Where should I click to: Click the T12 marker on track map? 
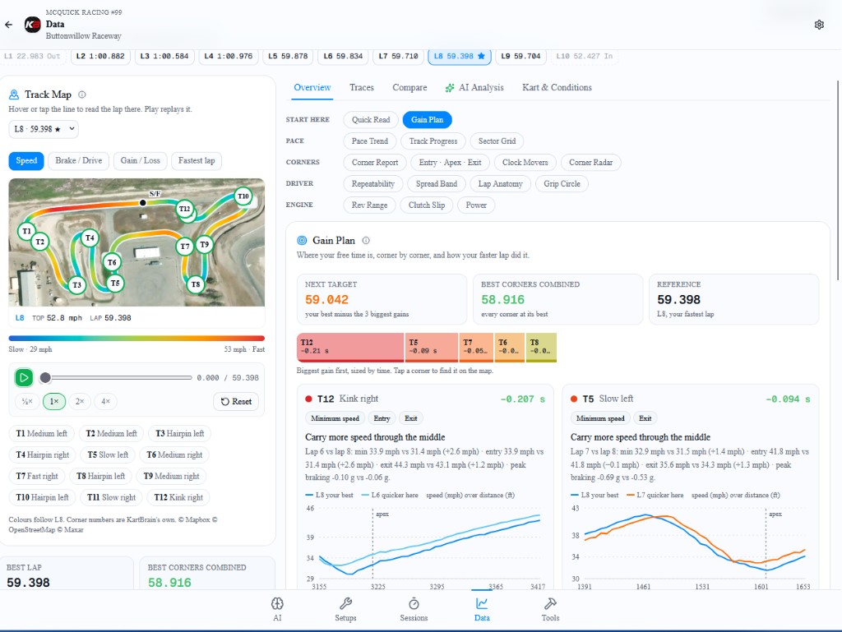click(x=185, y=209)
